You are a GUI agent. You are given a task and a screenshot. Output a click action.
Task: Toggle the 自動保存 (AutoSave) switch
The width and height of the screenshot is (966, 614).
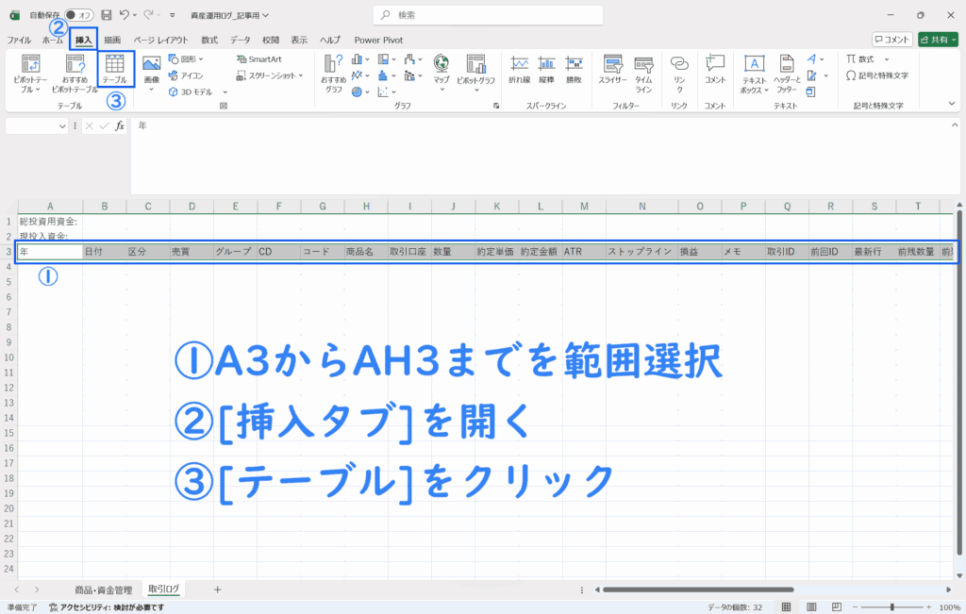(x=78, y=15)
